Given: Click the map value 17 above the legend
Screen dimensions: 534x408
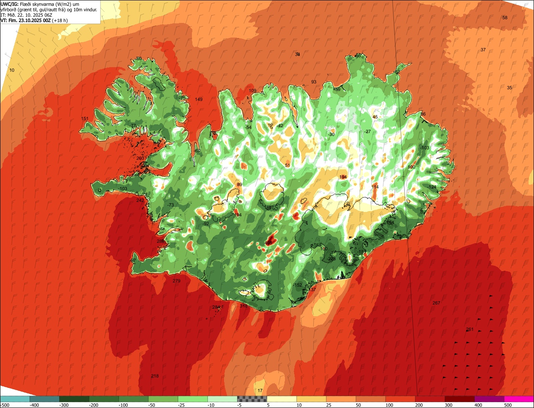Looking at the screenshot, I should click(260, 390).
